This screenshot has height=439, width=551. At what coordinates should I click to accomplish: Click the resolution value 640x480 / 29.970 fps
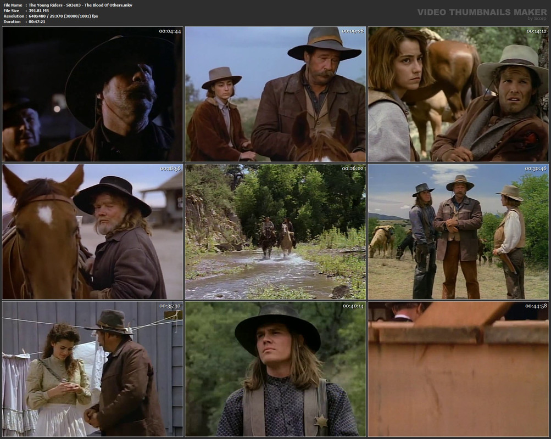pos(63,16)
